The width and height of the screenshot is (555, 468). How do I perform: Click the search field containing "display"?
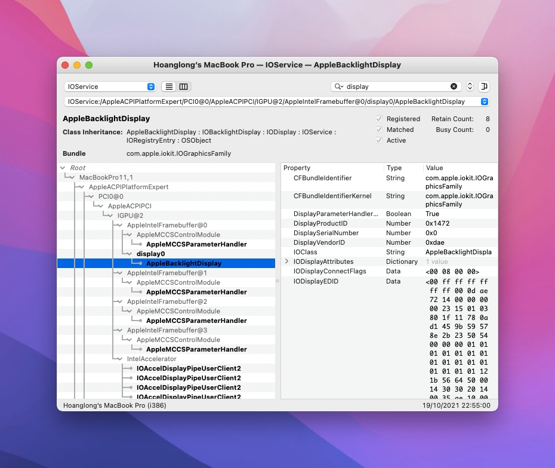396,87
